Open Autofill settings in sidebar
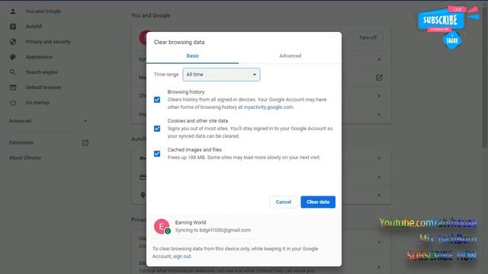This screenshot has height=274, width=488. [x=34, y=27]
